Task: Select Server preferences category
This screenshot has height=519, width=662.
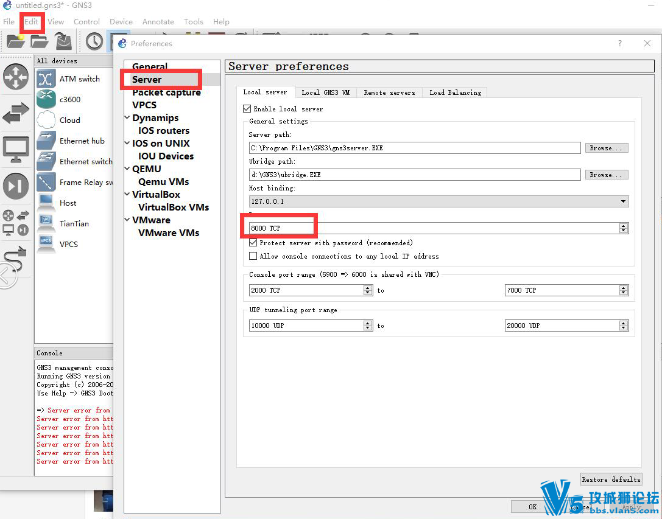Action: (x=147, y=79)
